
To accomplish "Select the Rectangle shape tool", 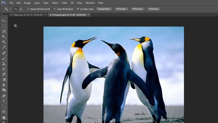I will [x=4, y=112].
